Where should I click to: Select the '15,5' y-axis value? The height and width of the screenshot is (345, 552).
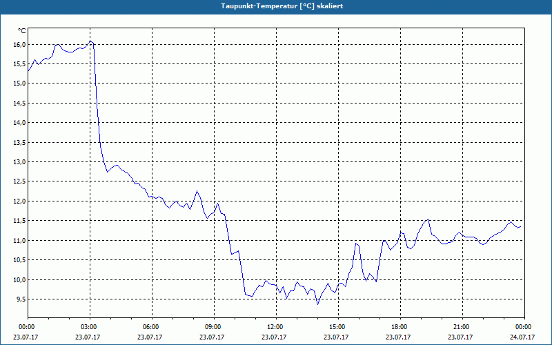[x=20, y=63]
